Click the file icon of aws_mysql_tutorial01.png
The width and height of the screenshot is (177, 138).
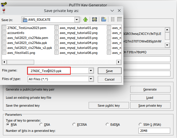point(57,28)
